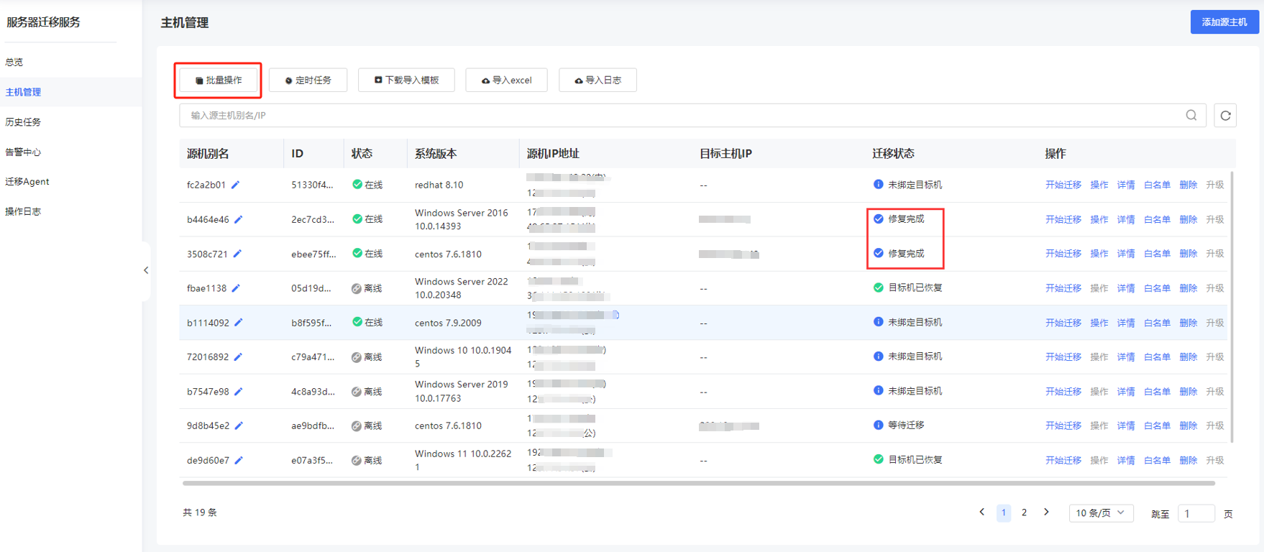Go to next page arrow
Screen dimensions: 1264x552
tap(1046, 512)
